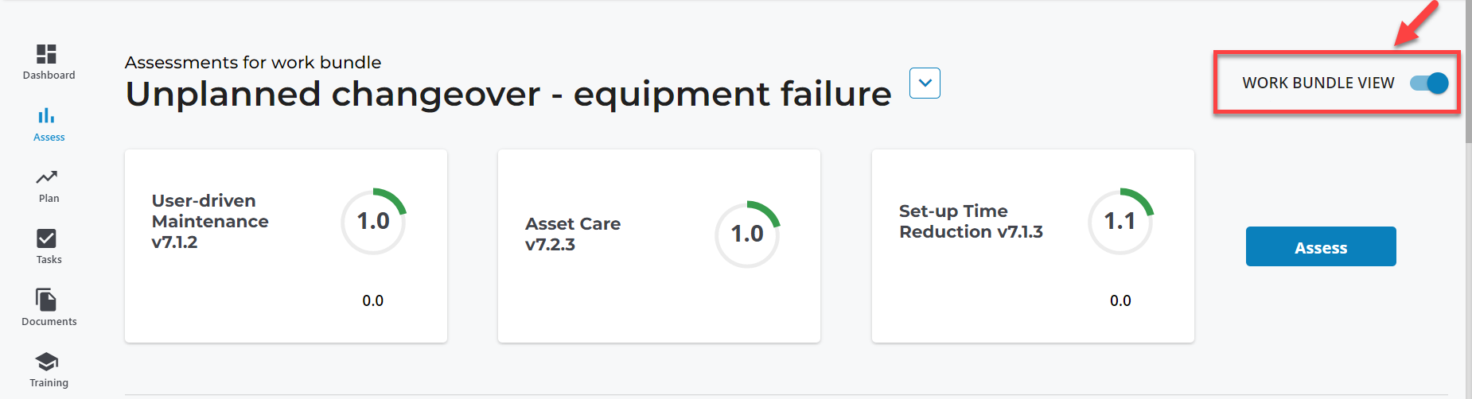Select the Assess bar chart icon
The width and height of the screenshot is (1472, 399).
[46, 115]
